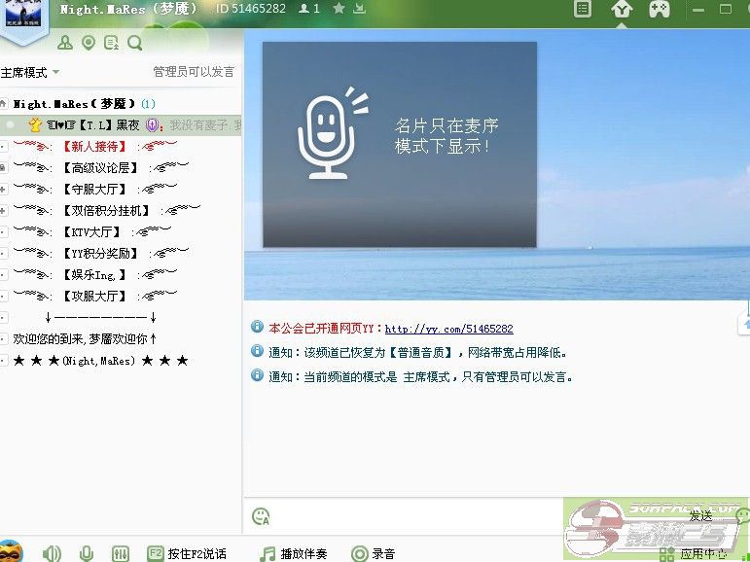The image size is (750, 562).
Task: Click the microphone icon in bottom bar
Action: pos(87,553)
